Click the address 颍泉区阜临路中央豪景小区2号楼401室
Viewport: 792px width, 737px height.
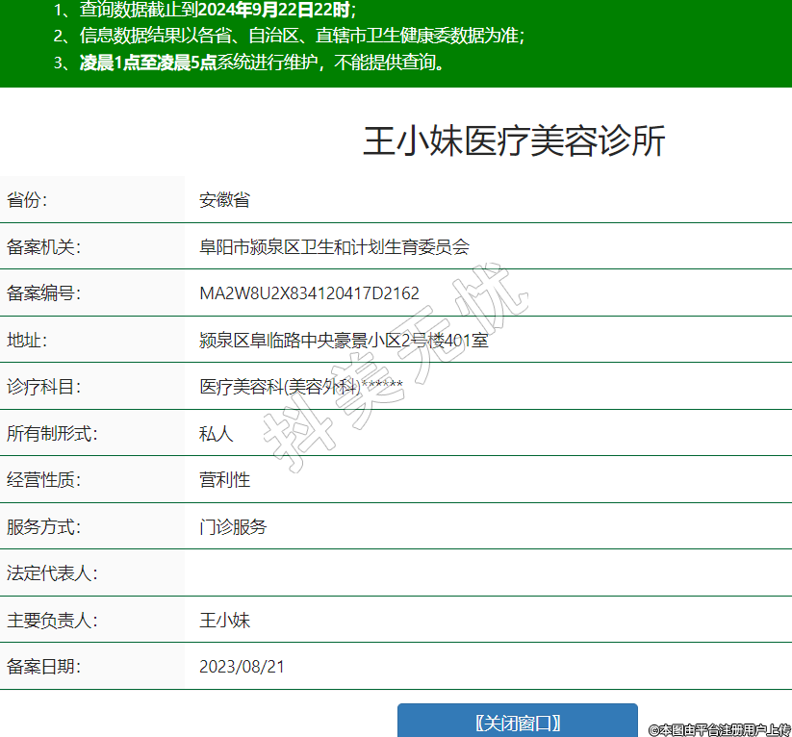(344, 341)
